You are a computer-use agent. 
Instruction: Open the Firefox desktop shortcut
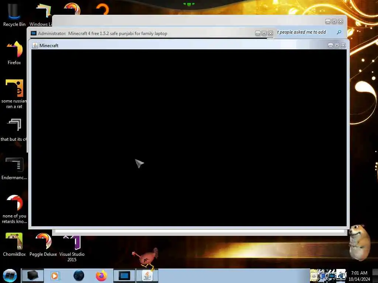point(14,53)
